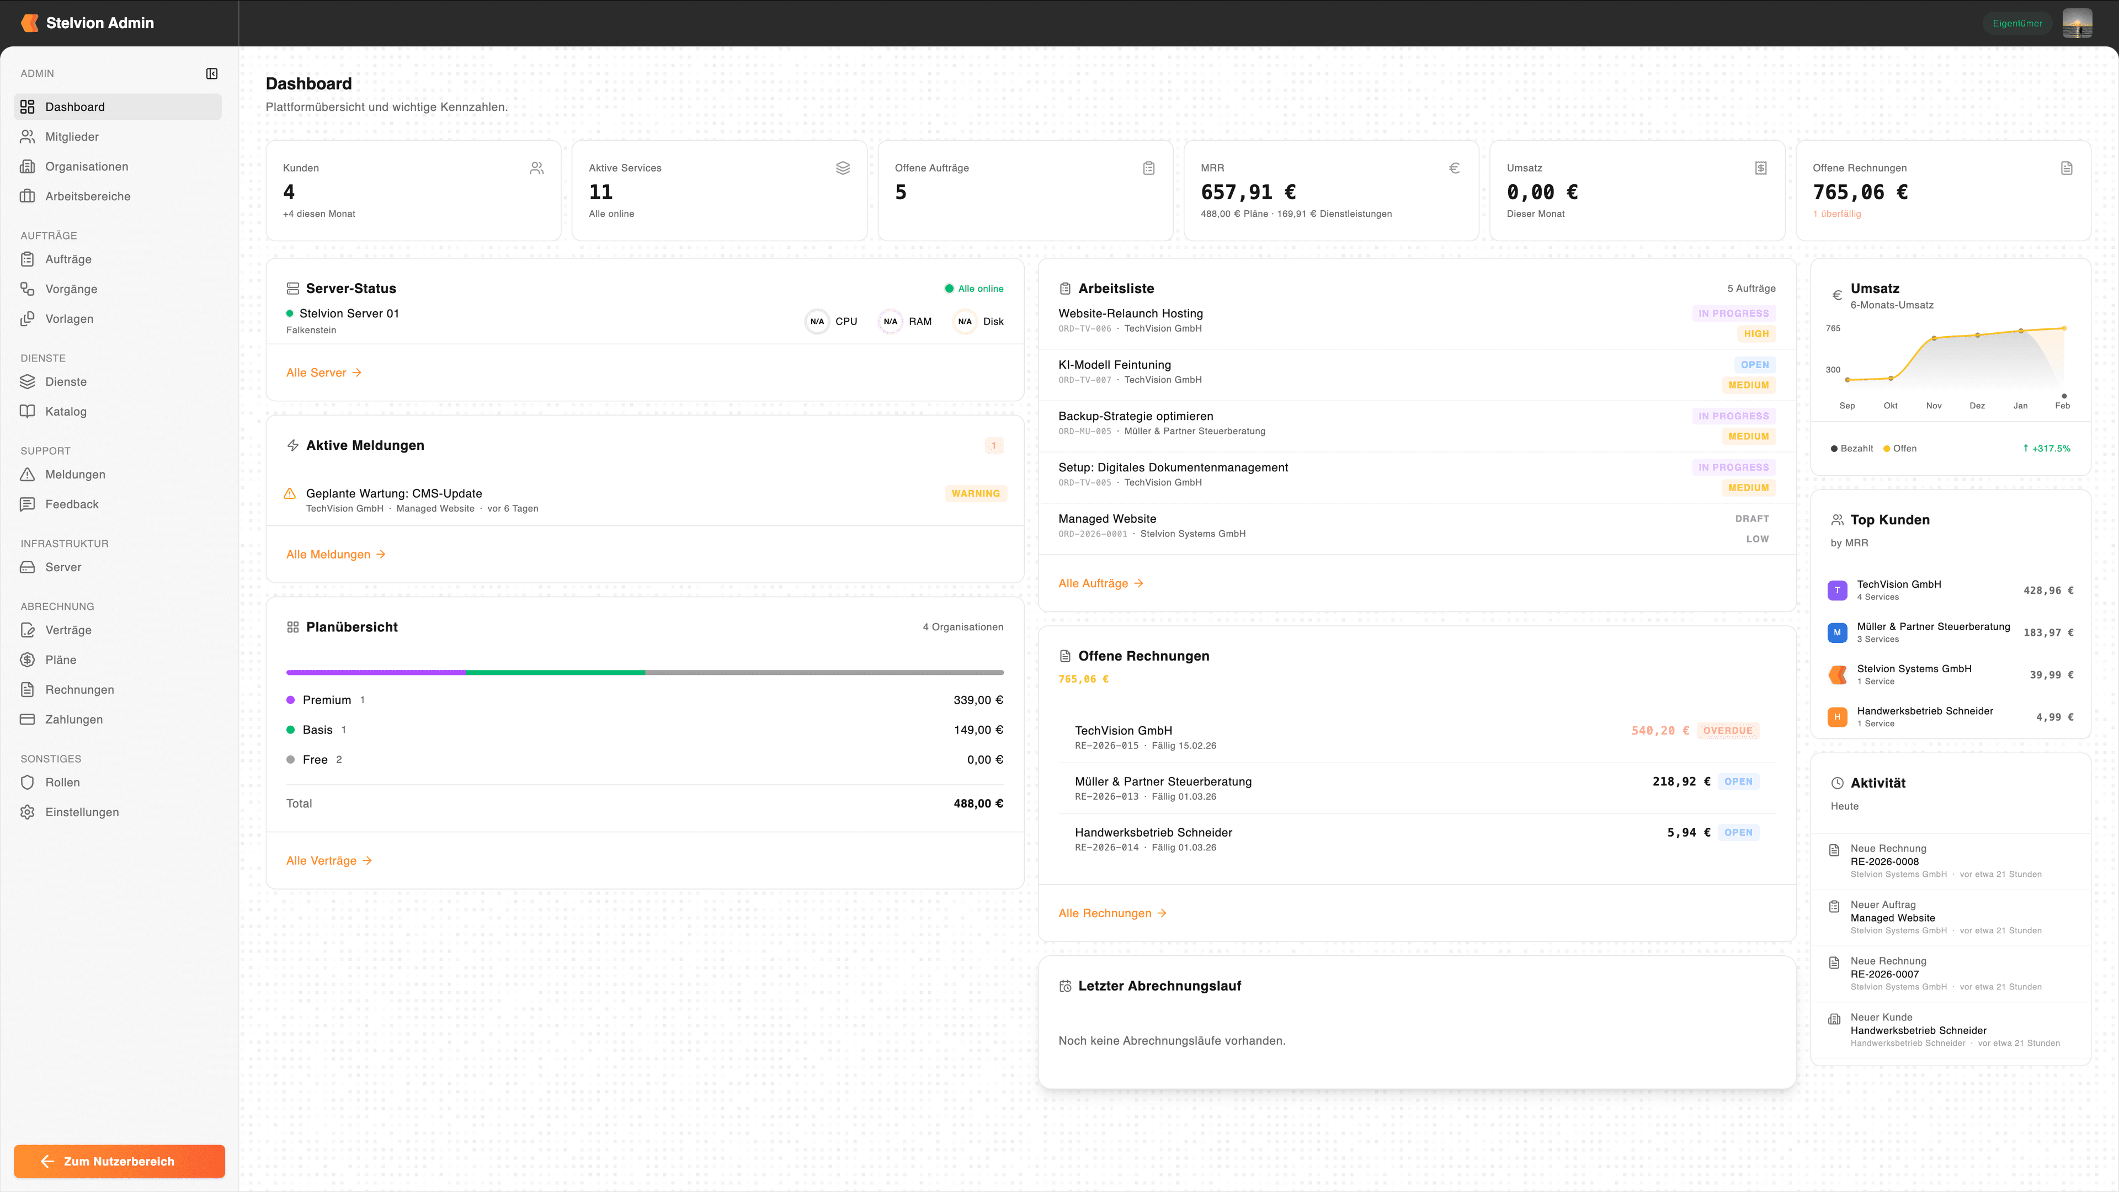Select the Mitglieder icon in the sidebar
Image resolution: width=2119 pixels, height=1192 pixels.
tap(27, 136)
